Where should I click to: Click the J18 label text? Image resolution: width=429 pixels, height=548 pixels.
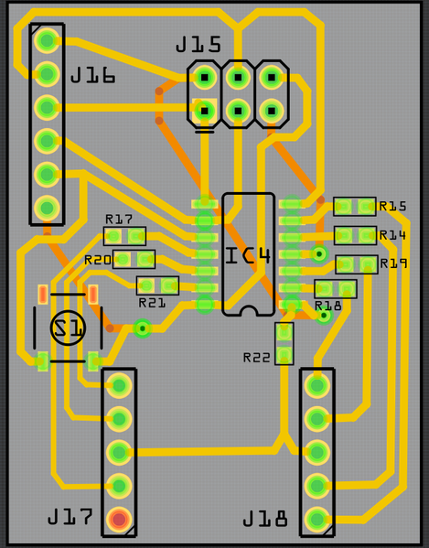coord(265,519)
